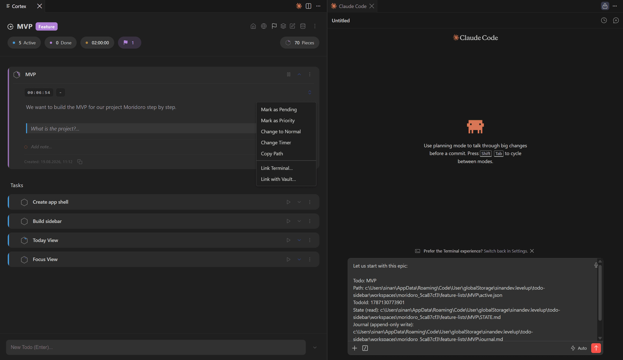Choose Link Terminal... menu item
Screen dimensions: 623x360
[x=286, y=168]
